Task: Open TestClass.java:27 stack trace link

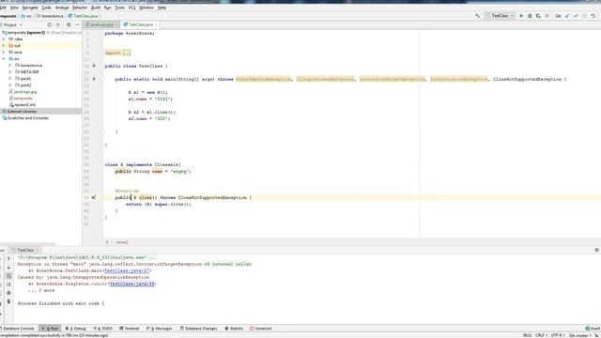Action: coord(127,270)
